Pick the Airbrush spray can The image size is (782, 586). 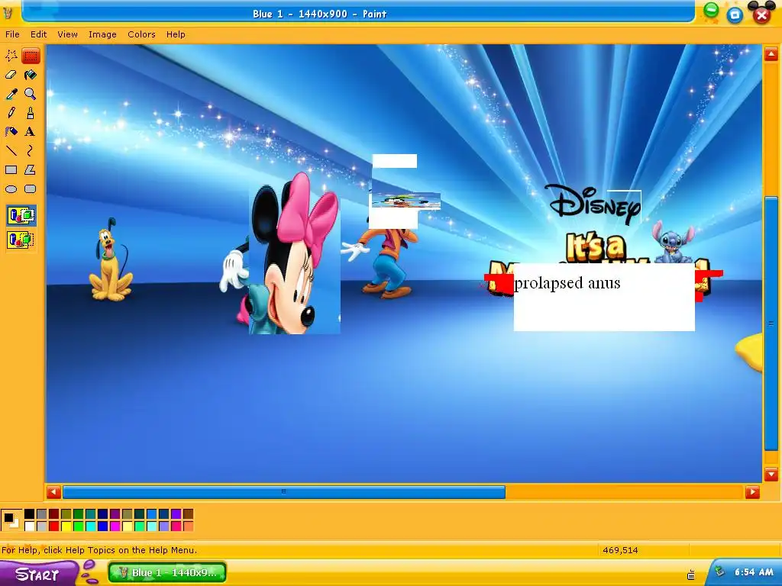[x=11, y=131]
